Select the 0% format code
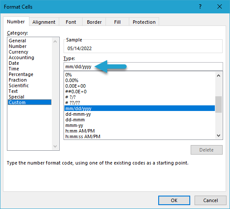 140,75
